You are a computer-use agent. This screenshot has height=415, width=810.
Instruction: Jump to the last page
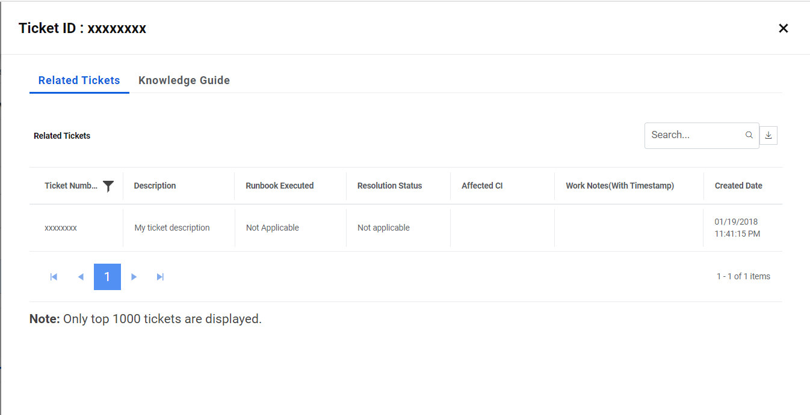160,277
